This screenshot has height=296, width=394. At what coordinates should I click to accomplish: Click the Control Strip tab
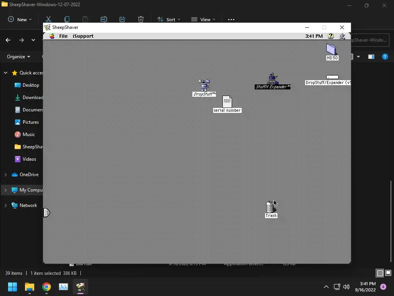tap(47, 213)
